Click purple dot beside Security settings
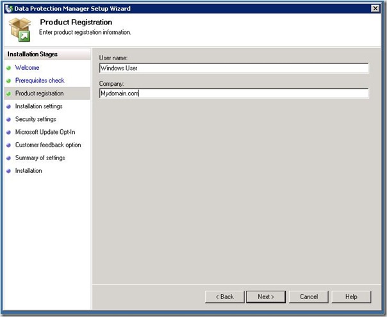The height and width of the screenshot is (317, 387). (x=8, y=119)
